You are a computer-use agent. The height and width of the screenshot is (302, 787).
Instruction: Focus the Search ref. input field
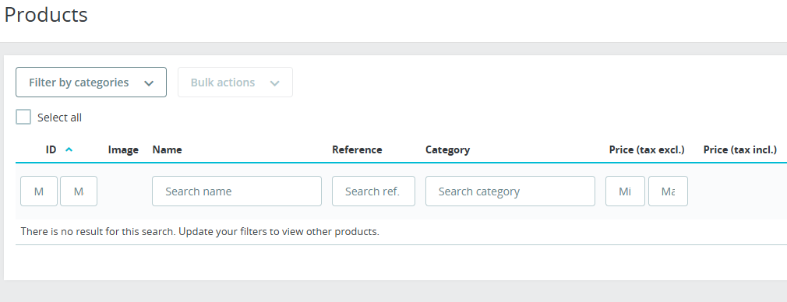tap(373, 191)
